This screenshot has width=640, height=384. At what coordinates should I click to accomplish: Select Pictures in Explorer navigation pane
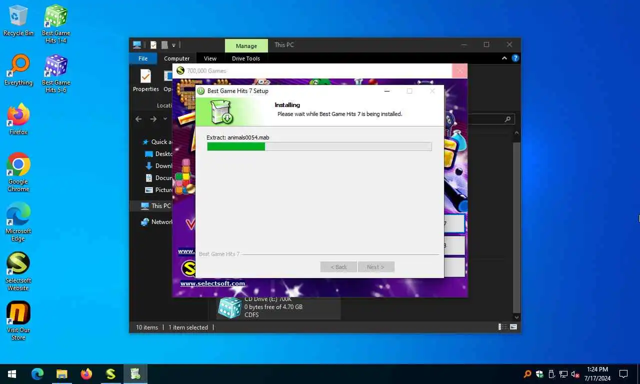tap(158, 189)
